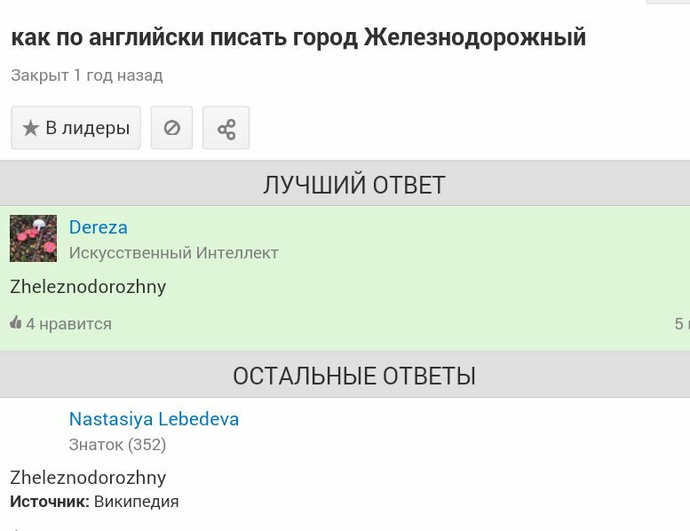The height and width of the screenshot is (531, 690).
Task: Open Dereza's mushroom avatar thumbnail
Action: coord(33,239)
